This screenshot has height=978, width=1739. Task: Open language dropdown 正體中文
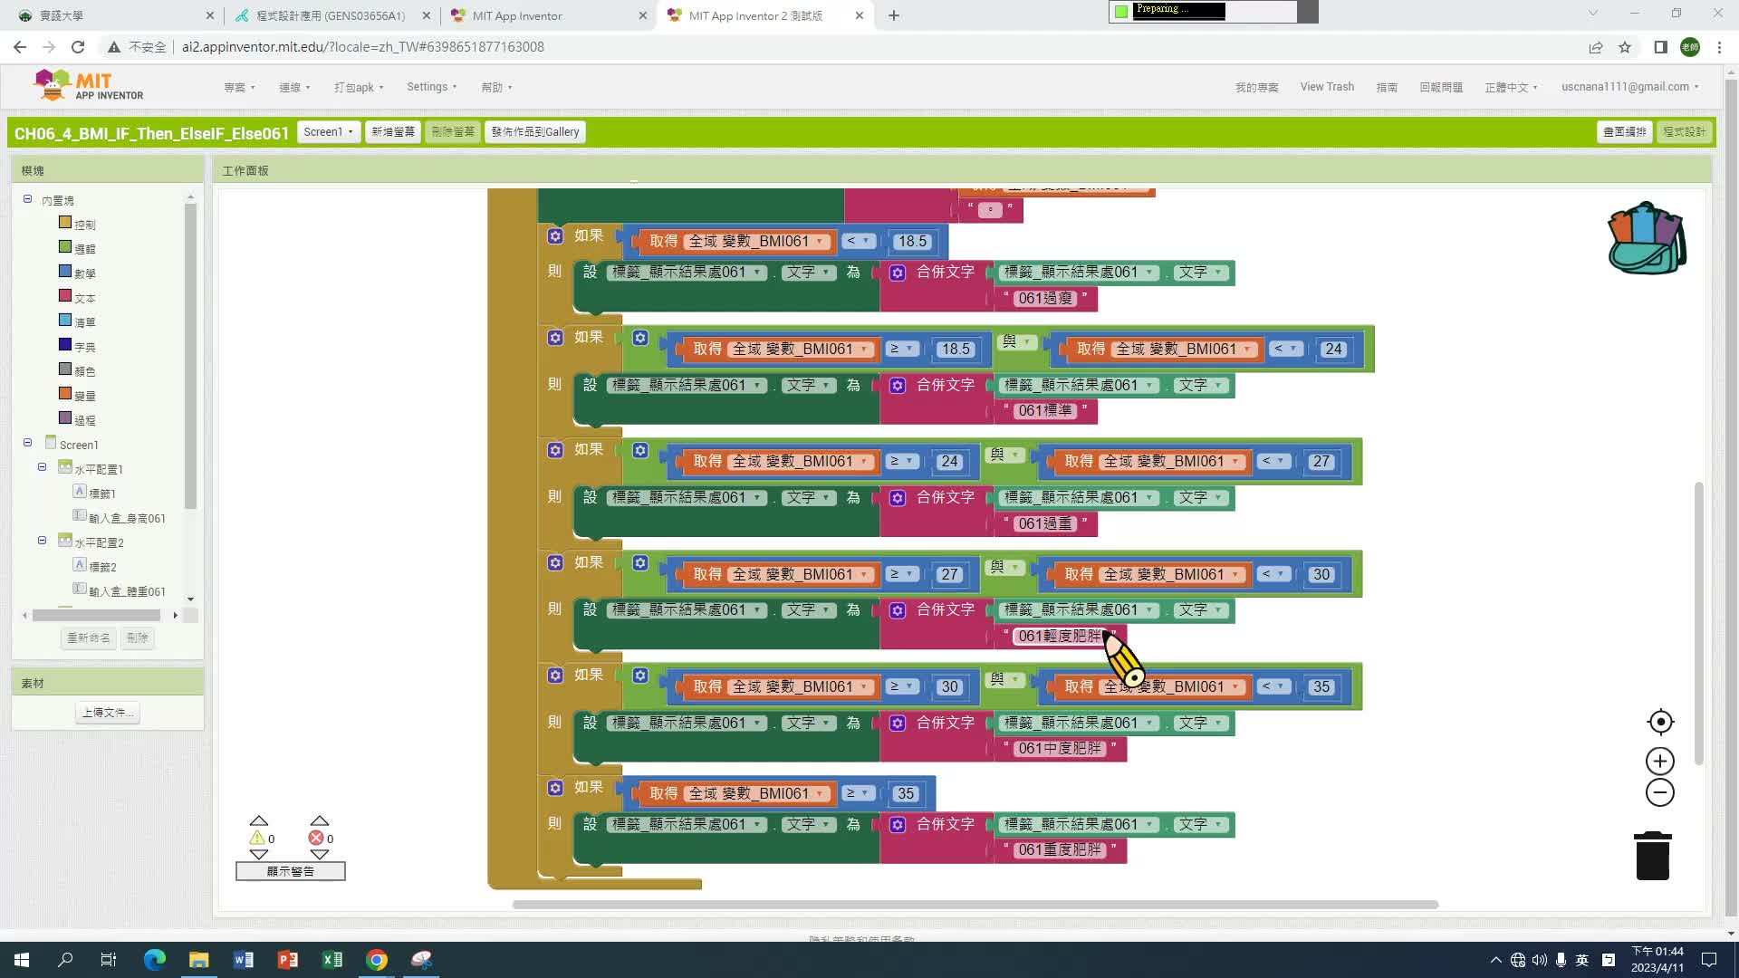pos(1511,87)
